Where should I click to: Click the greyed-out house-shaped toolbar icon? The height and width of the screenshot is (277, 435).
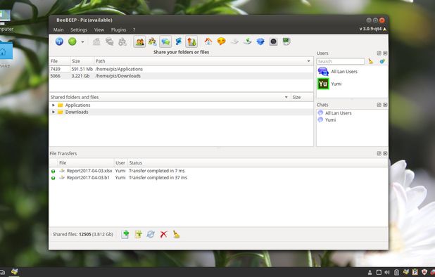96,41
